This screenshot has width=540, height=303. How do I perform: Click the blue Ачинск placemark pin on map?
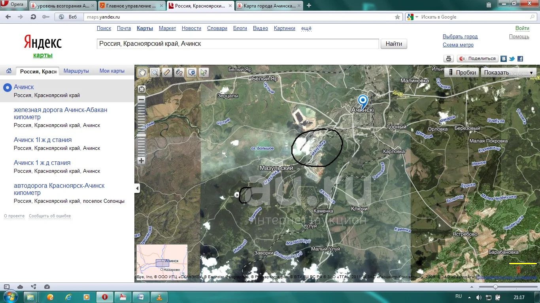coord(363,101)
